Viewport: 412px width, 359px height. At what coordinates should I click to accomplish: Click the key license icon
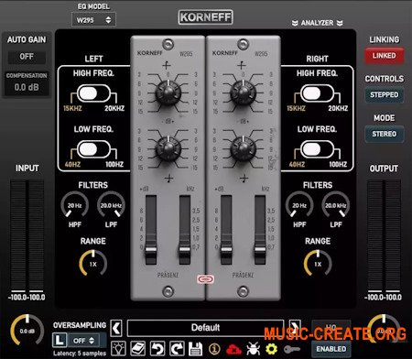(292, 348)
